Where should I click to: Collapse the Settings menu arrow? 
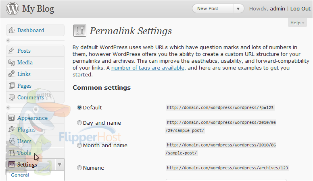[59, 165]
